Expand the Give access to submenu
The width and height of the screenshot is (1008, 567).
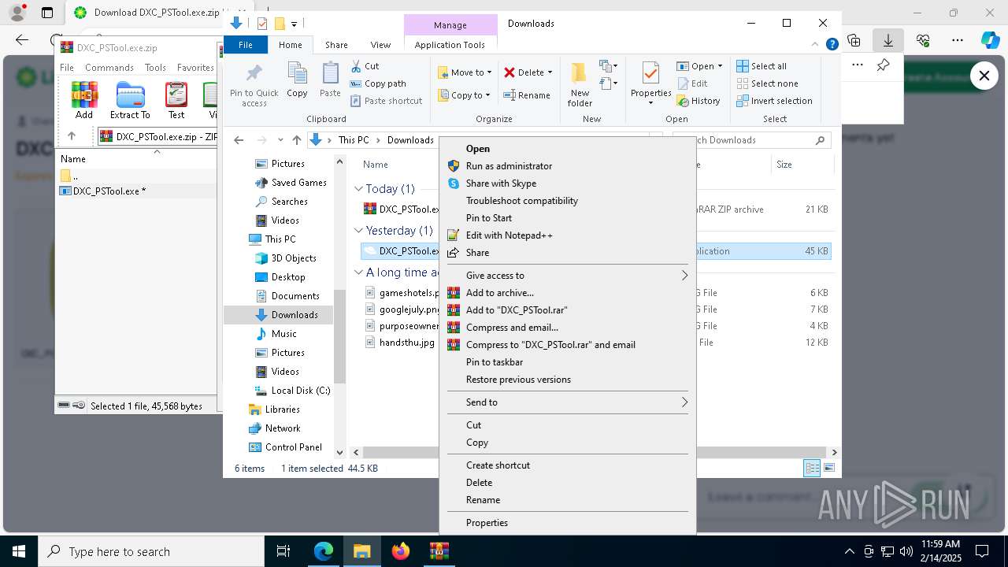567,276
